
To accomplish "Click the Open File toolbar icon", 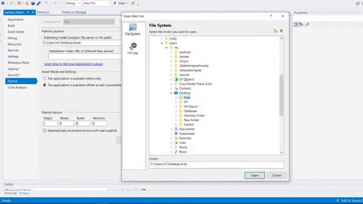I will coord(27,3).
